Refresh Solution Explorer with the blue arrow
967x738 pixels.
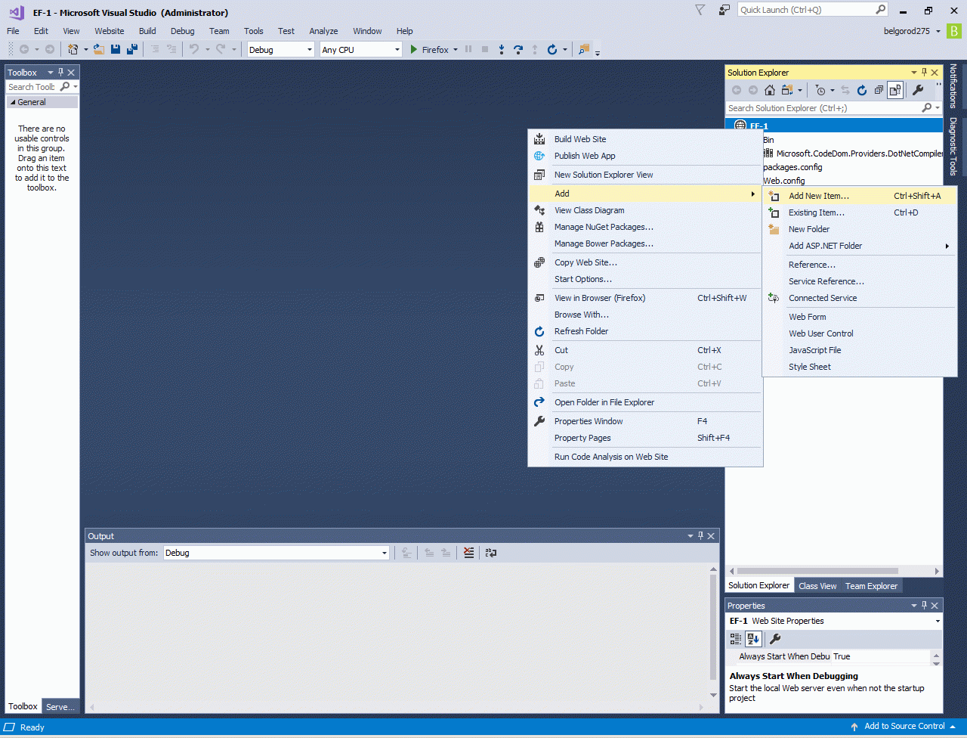point(862,90)
